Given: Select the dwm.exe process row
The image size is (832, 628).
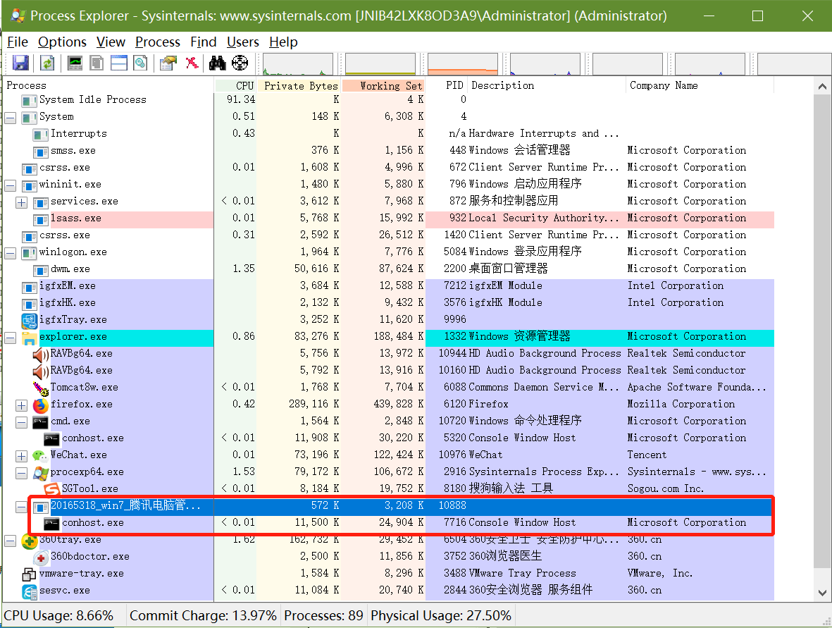Looking at the screenshot, I should pyautogui.click(x=388, y=269).
